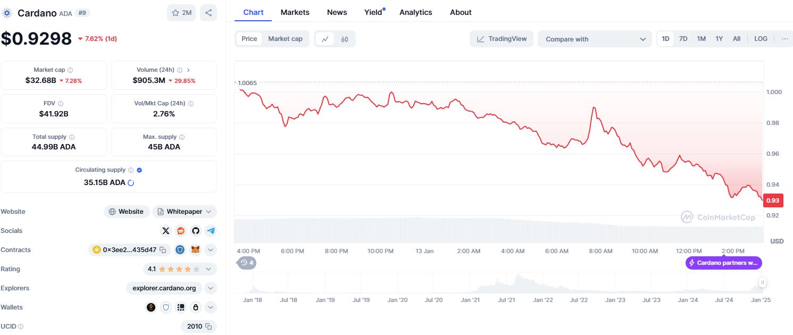Open the 'Cardano partners w...' event pill
The image size is (793, 335).
724,263
